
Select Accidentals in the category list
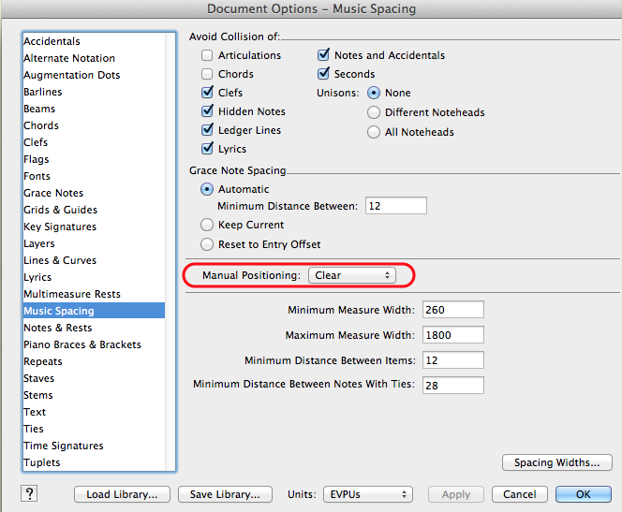(x=52, y=41)
